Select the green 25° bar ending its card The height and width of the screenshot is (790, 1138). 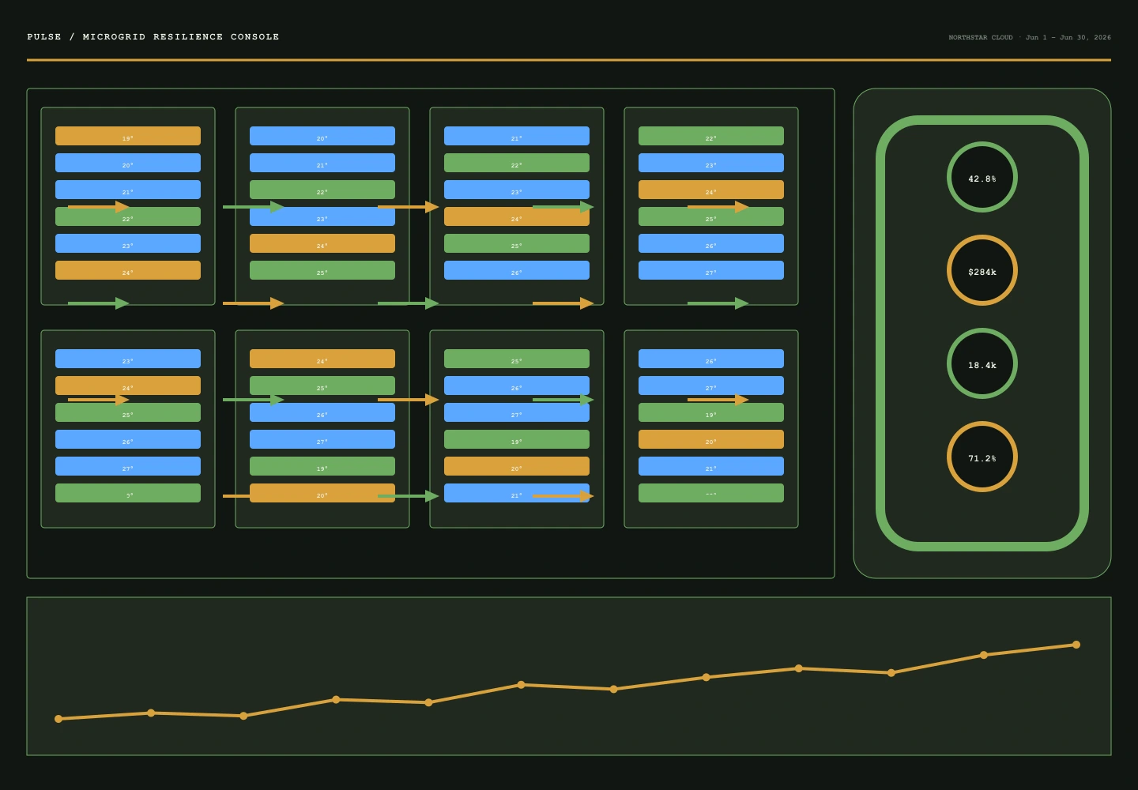[322, 270]
